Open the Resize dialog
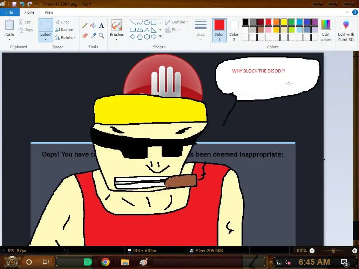 coord(64,30)
